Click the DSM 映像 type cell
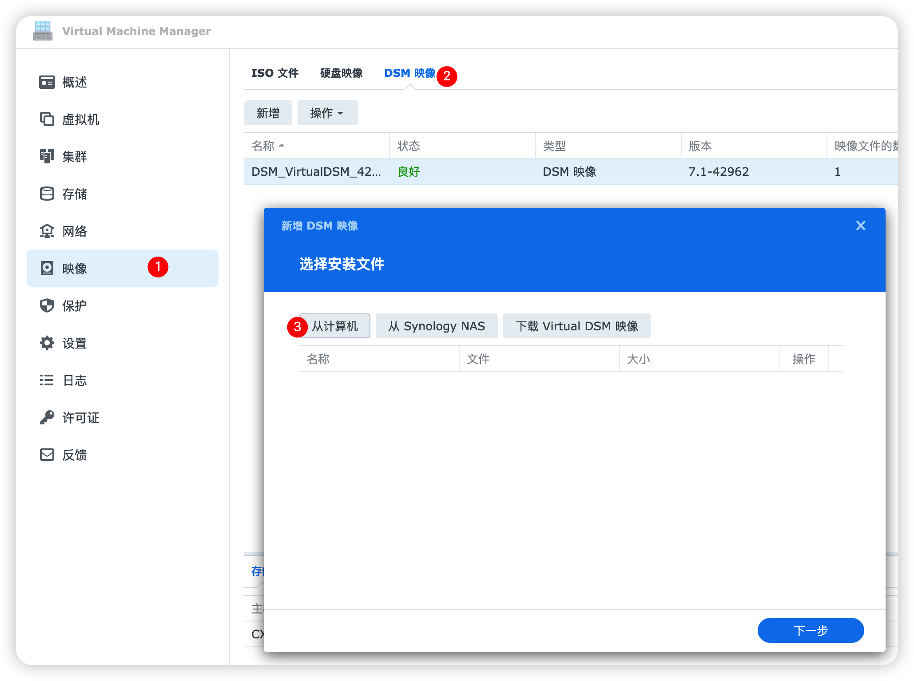Viewport: 914px width, 681px height. coord(569,171)
